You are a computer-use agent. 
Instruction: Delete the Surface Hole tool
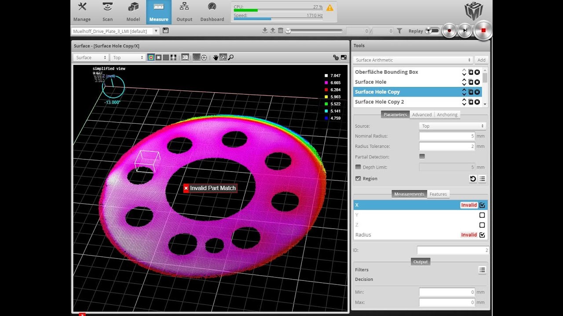point(477,82)
